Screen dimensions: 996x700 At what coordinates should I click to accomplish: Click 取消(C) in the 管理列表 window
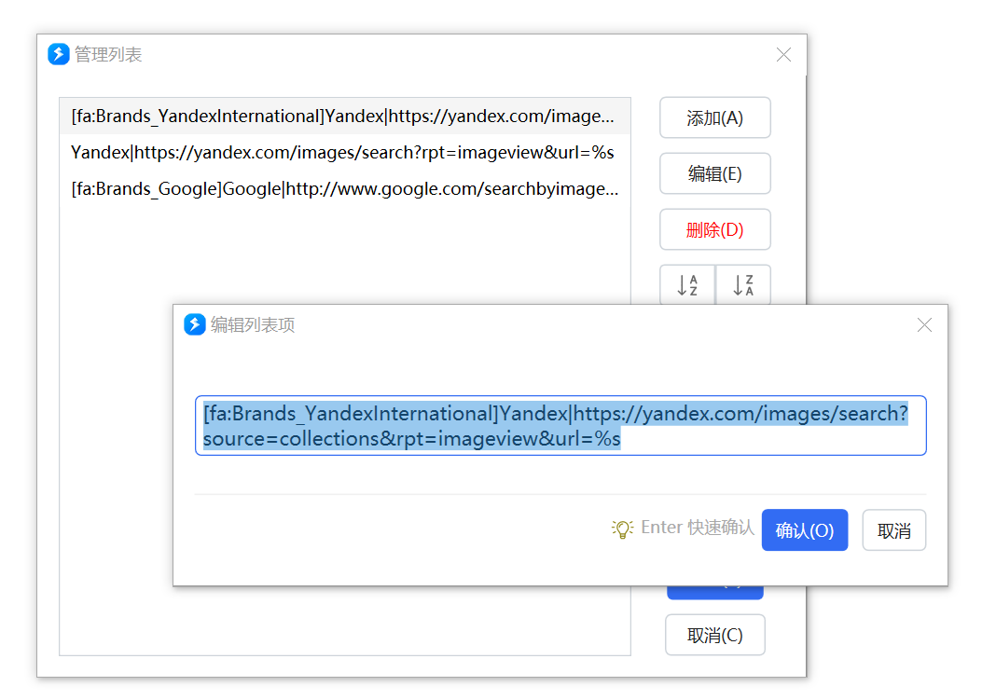[715, 635]
